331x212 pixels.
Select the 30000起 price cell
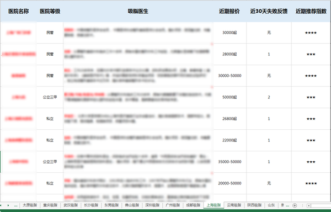[x=229, y=33]
